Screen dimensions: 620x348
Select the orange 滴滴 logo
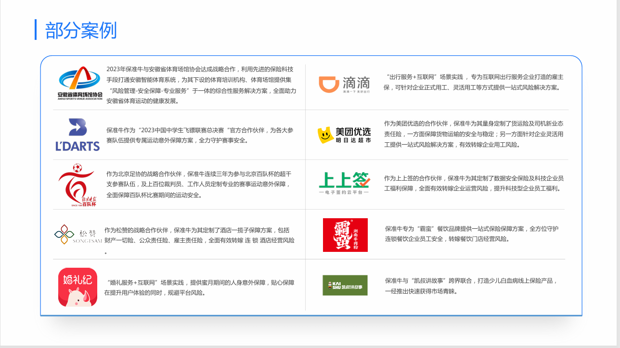(x=344, y=84)
